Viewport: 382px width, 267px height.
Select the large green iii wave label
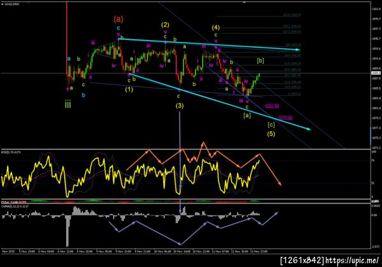tap(68, 105)
